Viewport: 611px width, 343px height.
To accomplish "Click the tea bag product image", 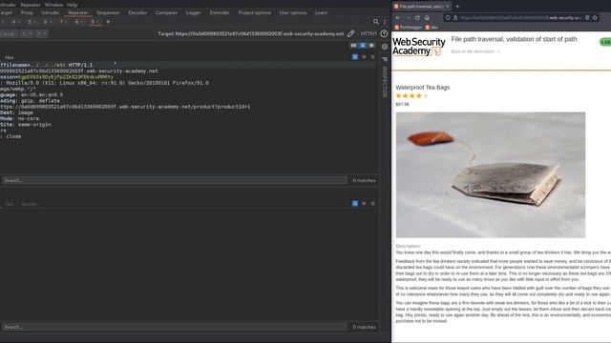I will (491, 175).
